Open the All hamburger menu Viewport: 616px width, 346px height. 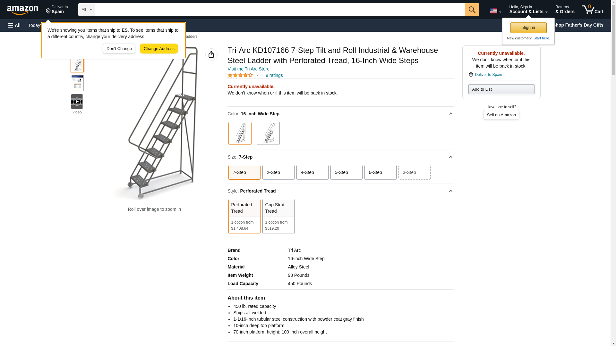pos(14,25)
